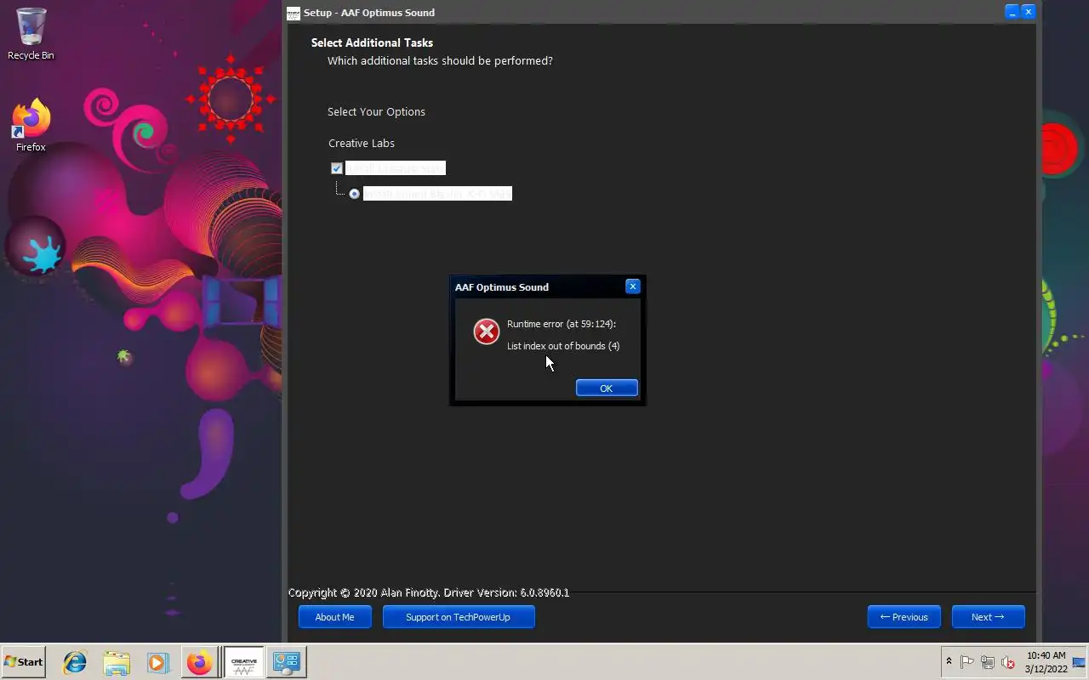Open the clock showing 10:40 AM

pyautogui.click(x=1046, y=662)
